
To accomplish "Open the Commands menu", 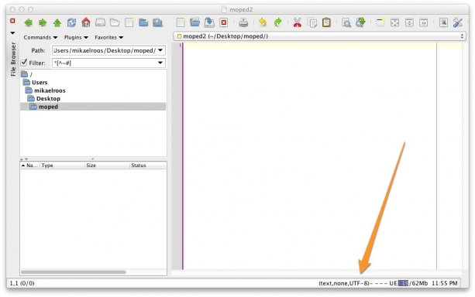I will tap(40, 37).
